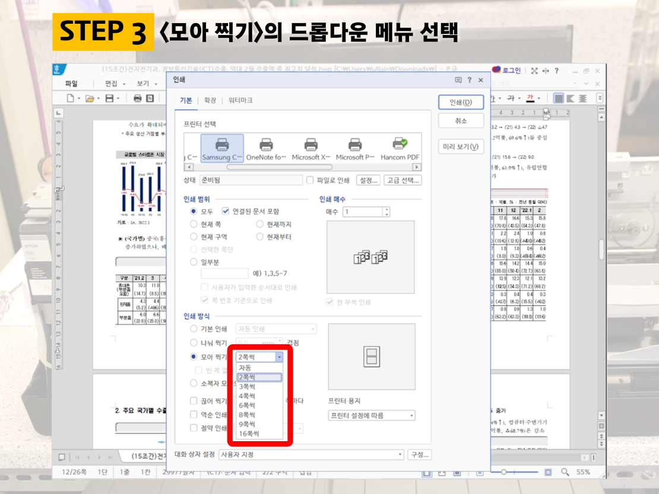Open the 편집 menu
Viewport: 659px width, 494px height.
(111, 83)
